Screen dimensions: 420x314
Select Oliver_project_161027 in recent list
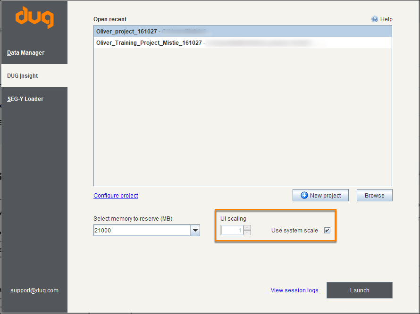point(243,31)
